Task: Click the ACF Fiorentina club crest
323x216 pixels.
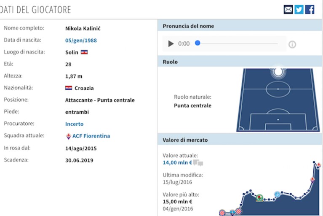Action: [x=68, y=136]
